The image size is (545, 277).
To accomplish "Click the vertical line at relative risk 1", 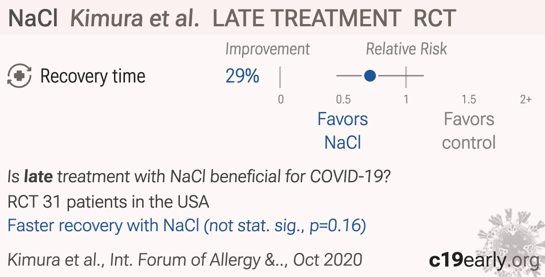I will pos(406,76).
